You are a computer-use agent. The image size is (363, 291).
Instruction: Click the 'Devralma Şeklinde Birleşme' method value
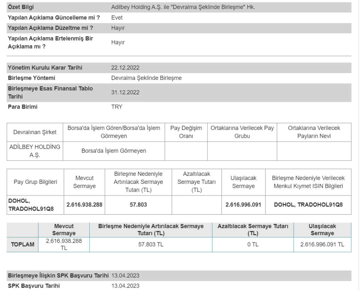coord(146,78)
